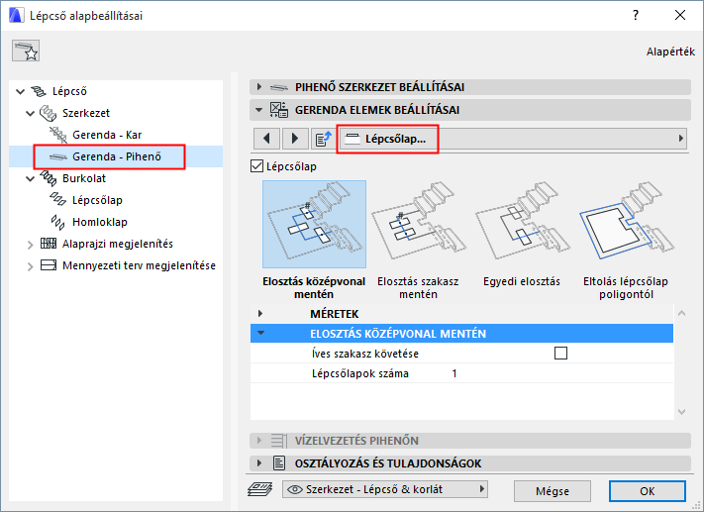Select Lépcsőlap tree item under Burkolat
Viewport: 704px width, 512px height.
pyautogui.click(x=97, y=200)
